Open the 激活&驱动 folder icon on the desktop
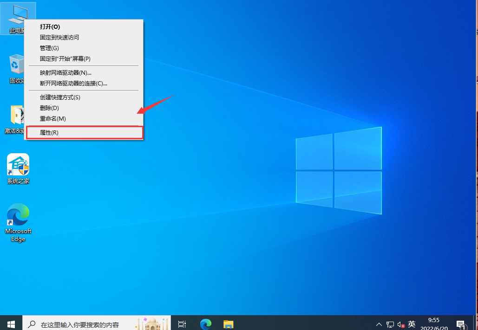The width and height of the screenshot is (478, 330). point(17,116)
